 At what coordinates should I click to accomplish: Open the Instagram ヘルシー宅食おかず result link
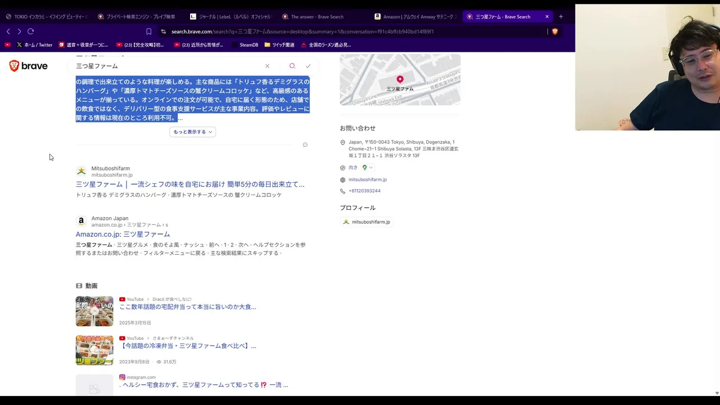[204, 385]
